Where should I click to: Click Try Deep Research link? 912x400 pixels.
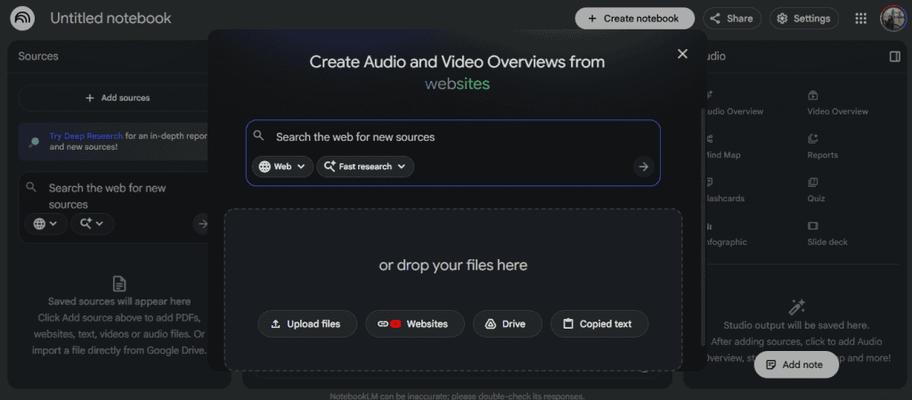click(85, 136)
